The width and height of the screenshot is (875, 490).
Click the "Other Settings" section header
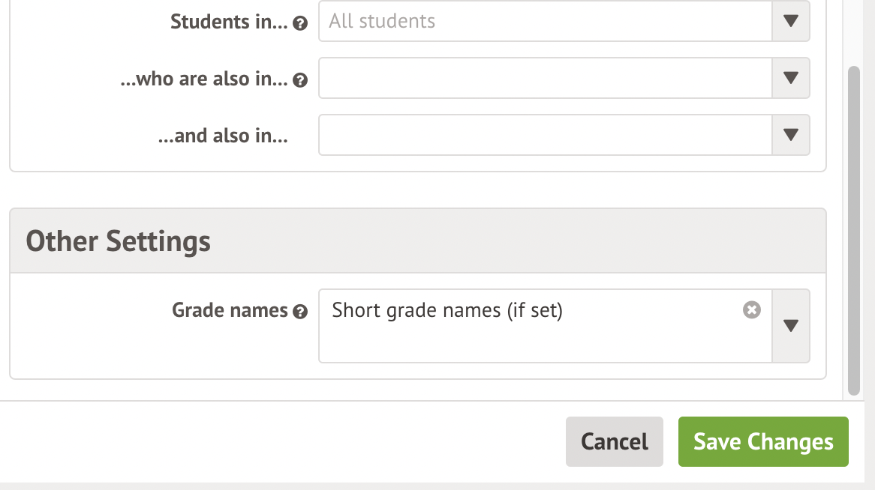coord(118,241)
